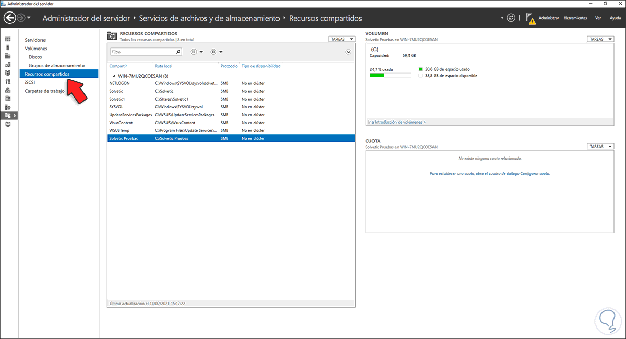626x339 pixels.
Task: Open the TAREAS dropdown in the VOLUMEN panel
Action: click(600, 39)
